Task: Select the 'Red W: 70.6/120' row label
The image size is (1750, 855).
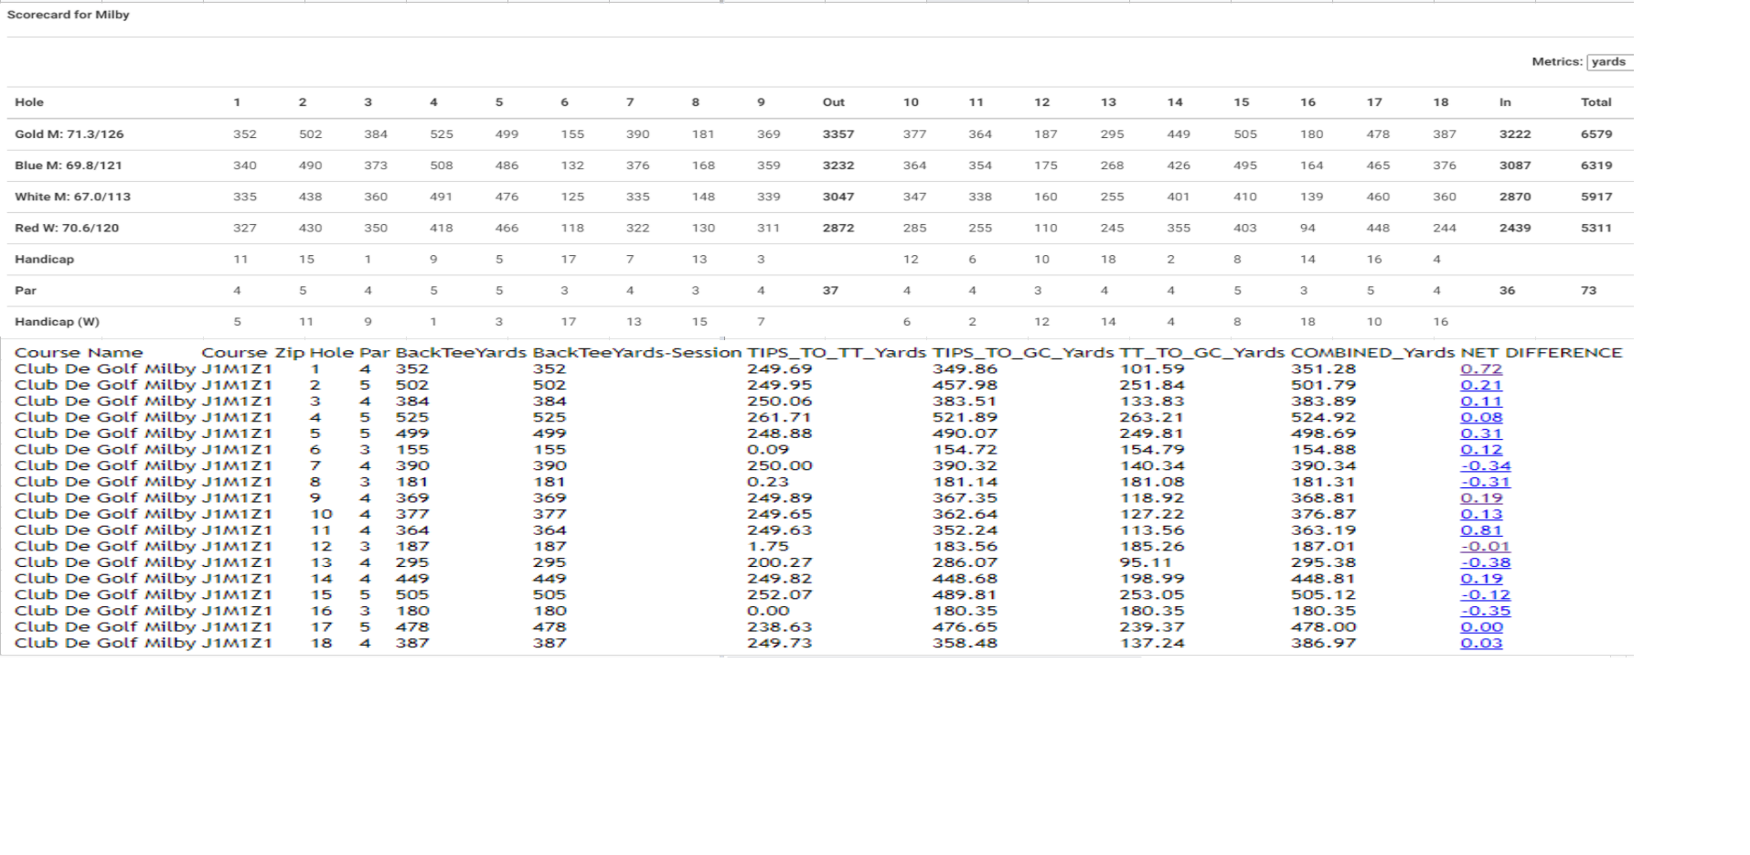Action: [67, 228]
